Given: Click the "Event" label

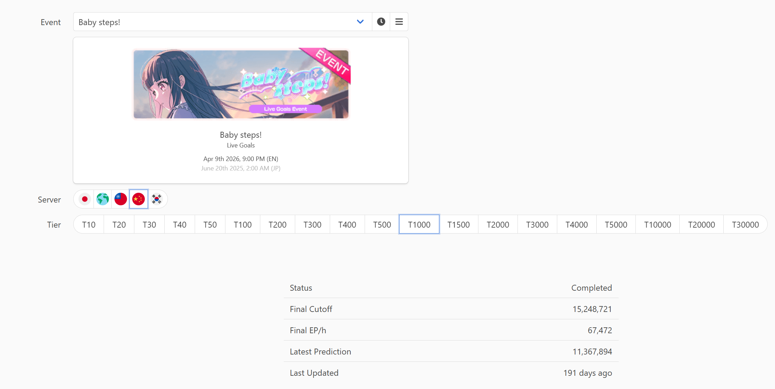Looking at the screenshot, I should (x=51, y=22).
